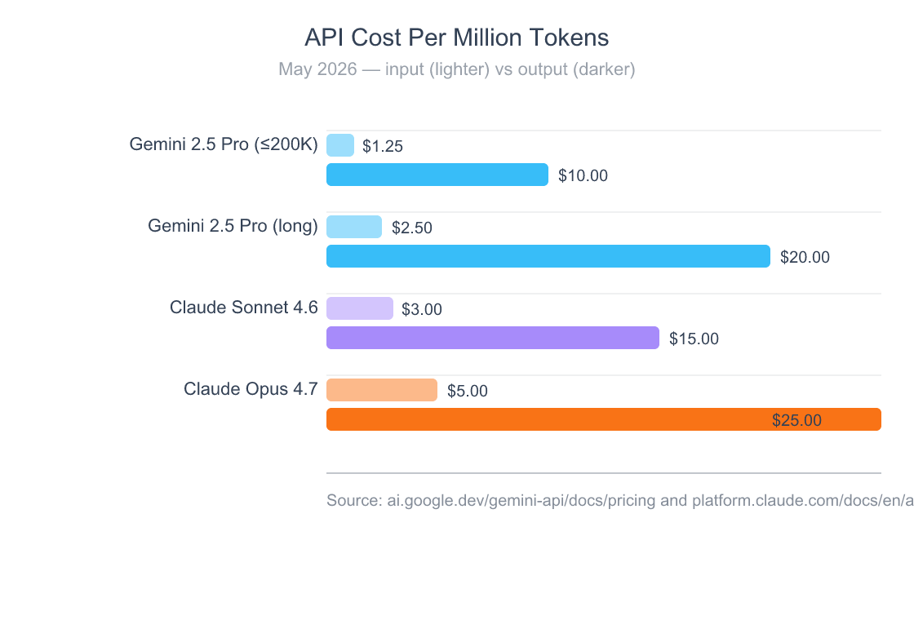Click the '$1.25' value label
This screenshot has width=914, height=620.
[x=383, y=146]
